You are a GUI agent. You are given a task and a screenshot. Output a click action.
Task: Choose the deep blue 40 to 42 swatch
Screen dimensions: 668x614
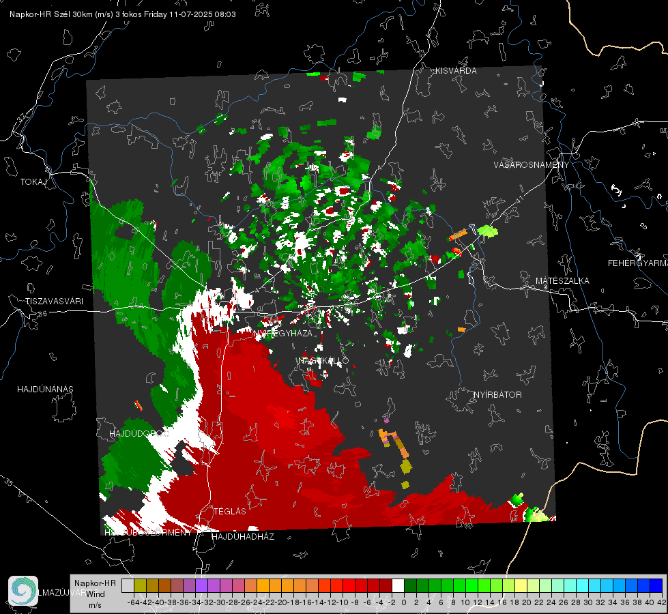pyautogui.click(x=656, y=586)
